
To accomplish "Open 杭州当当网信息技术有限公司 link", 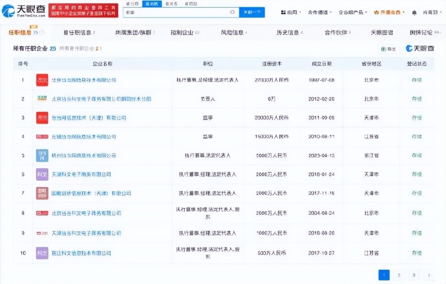I will point(84,155).
